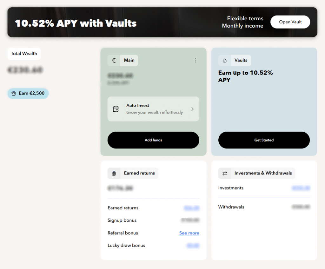Click the Total Wealth label
The image size is (325, 269).
coord(24,54)
